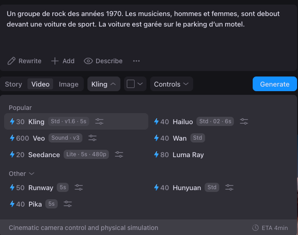The image size is (298, 235).
Task: Open the three-dots more options menu
Action: tap(136, 61)
